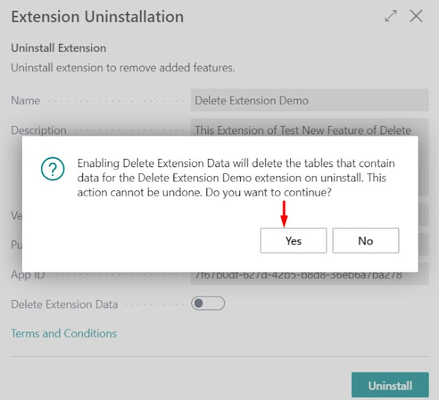The height and width of the screenshot is (400, 439).
Task: Click the Delete Extension Data label
Action: (x=64, y=304)
